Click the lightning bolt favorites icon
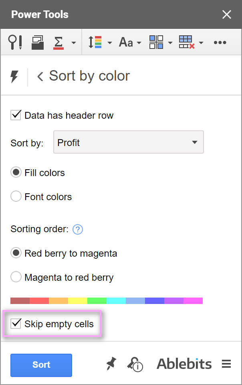 pyautogui.click(x=14, y=77)
